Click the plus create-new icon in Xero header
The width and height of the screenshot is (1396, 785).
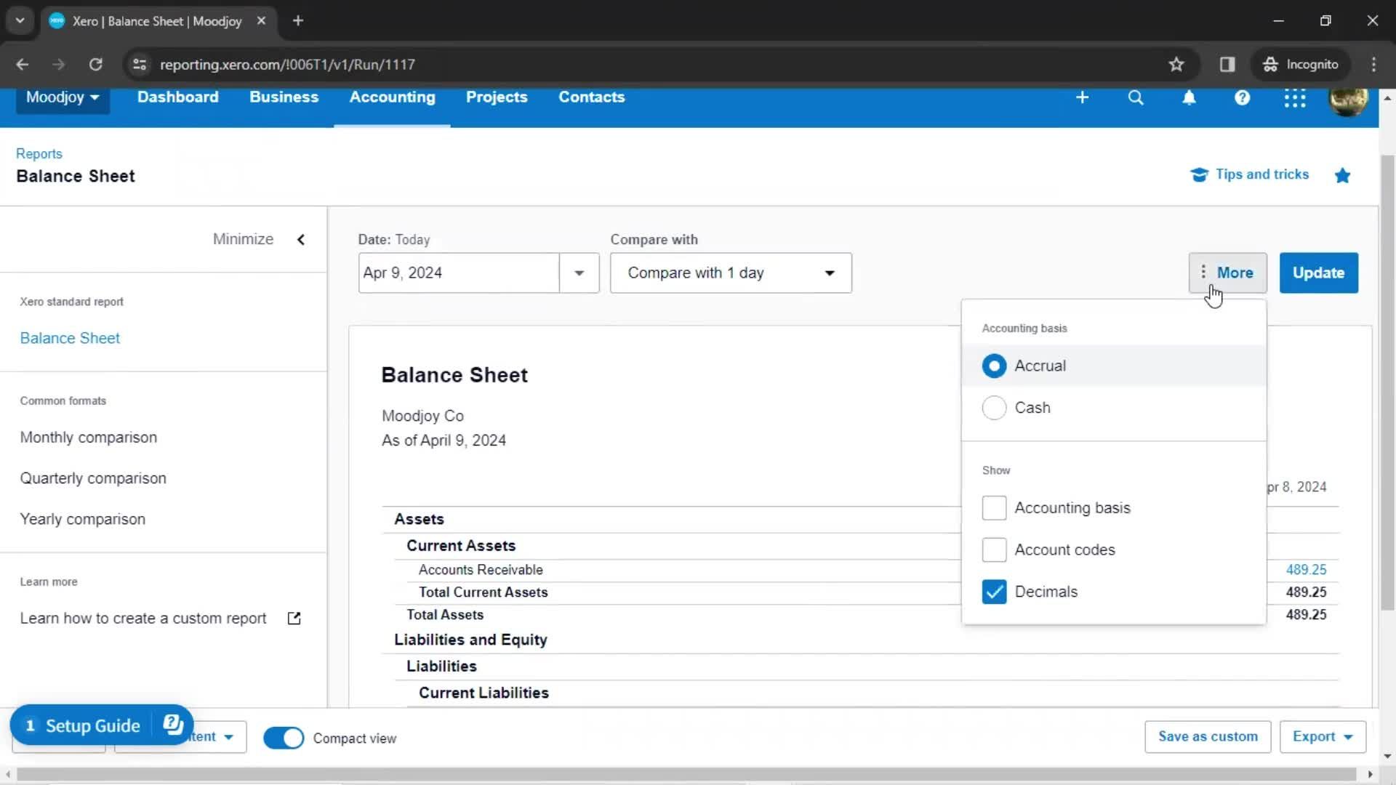[x=1082, y=97]
